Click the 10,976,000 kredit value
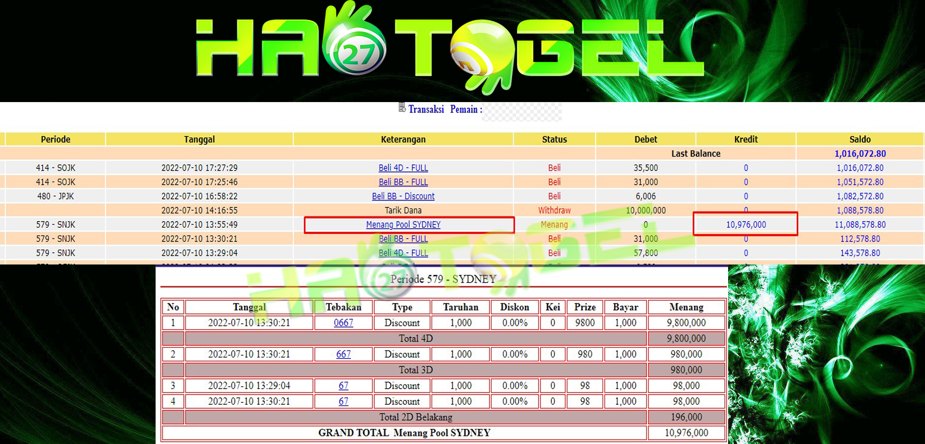 746,225
